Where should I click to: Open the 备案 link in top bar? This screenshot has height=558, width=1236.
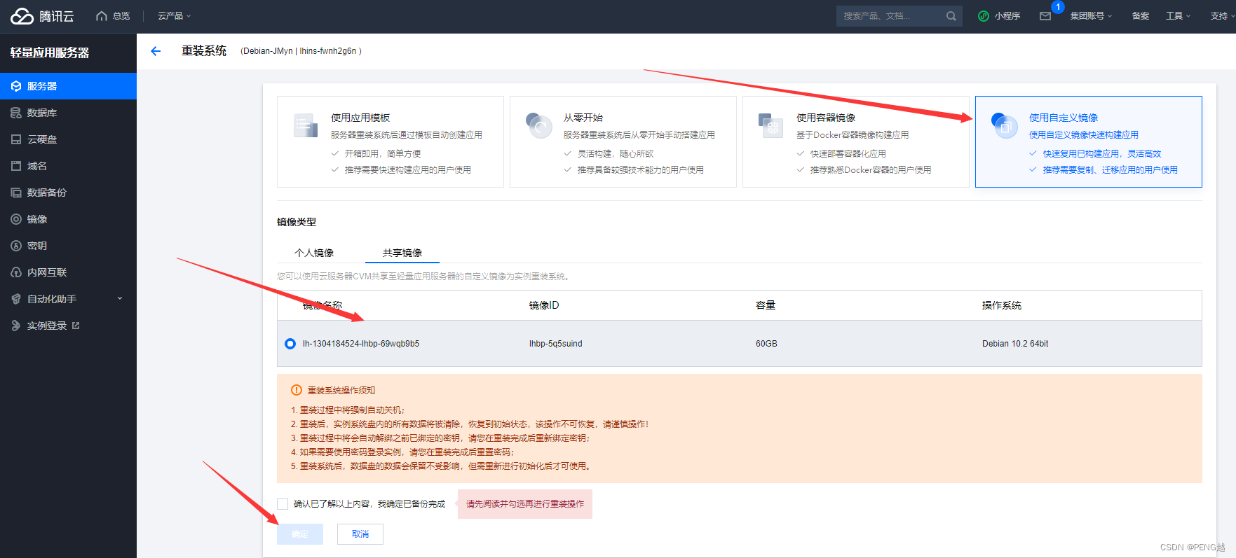click(1141, 16)
